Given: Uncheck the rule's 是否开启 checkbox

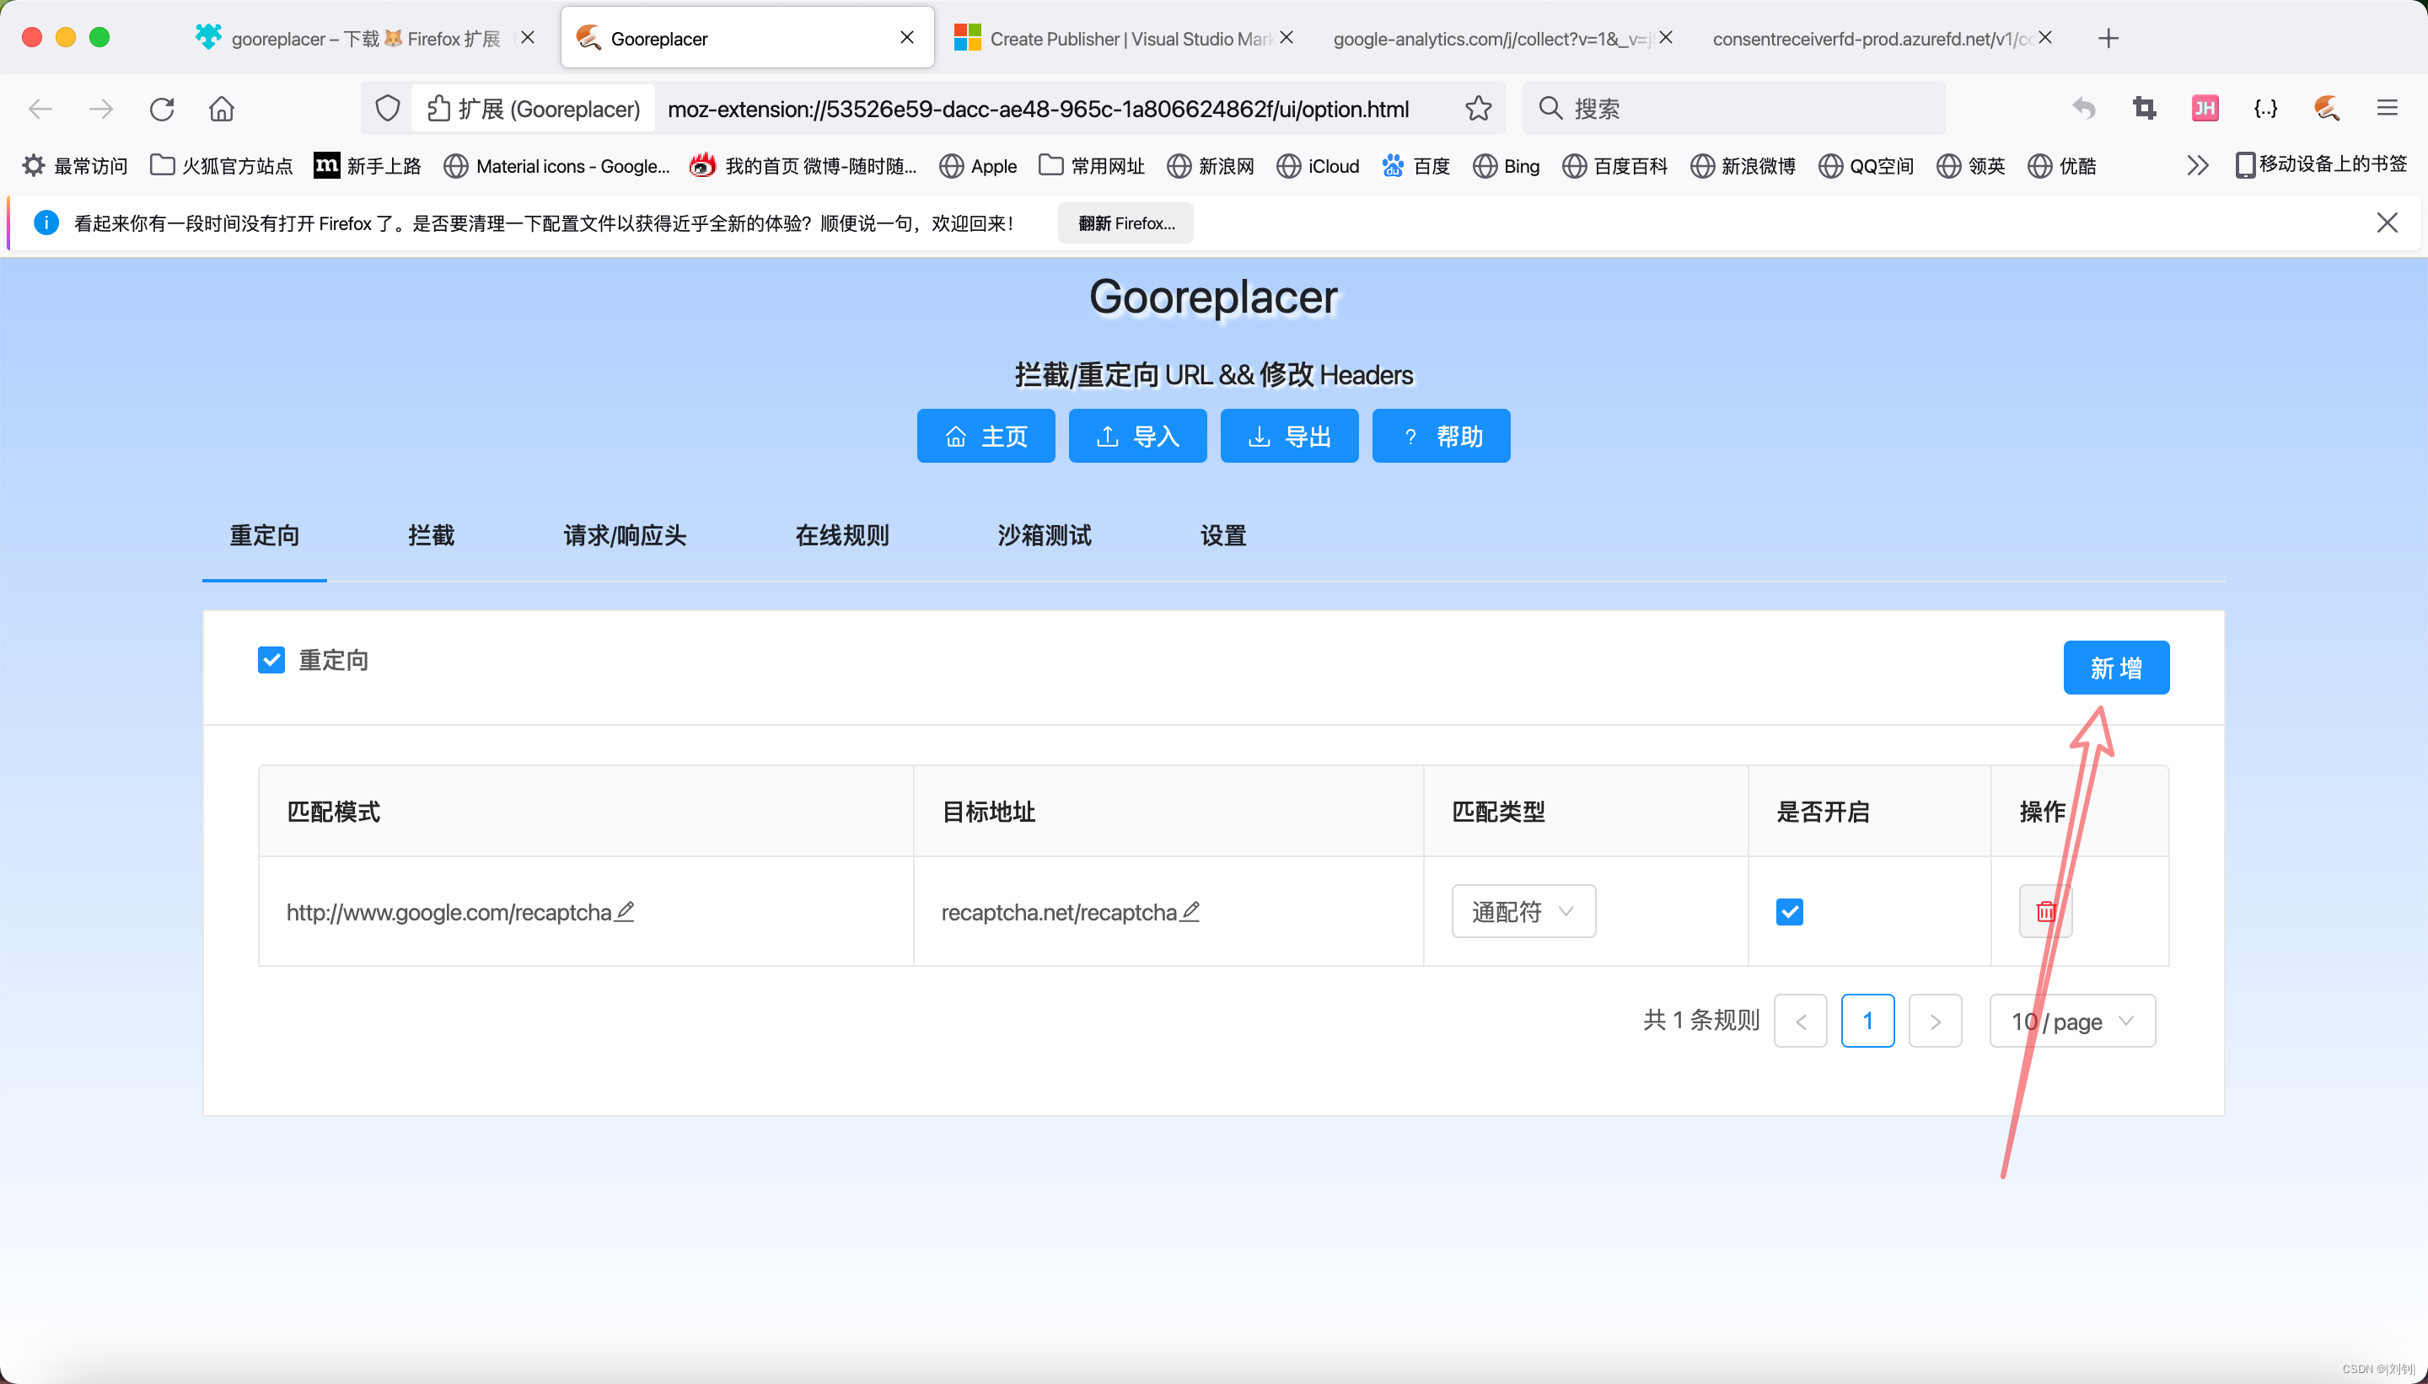Looking at the screenshot, I should (x=1789, y=912).
